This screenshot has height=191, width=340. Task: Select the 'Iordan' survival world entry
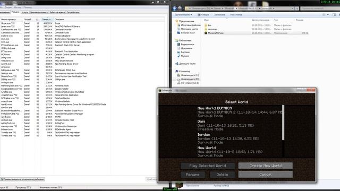240,138
